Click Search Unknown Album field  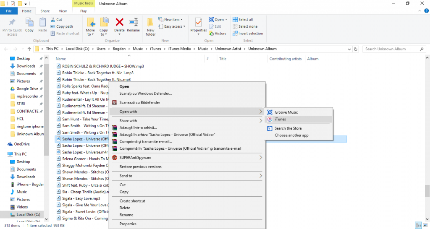(x=394, y=49)
